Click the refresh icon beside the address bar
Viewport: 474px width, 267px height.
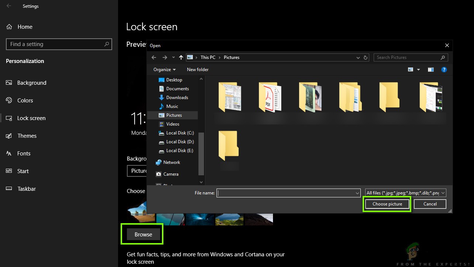365,57
